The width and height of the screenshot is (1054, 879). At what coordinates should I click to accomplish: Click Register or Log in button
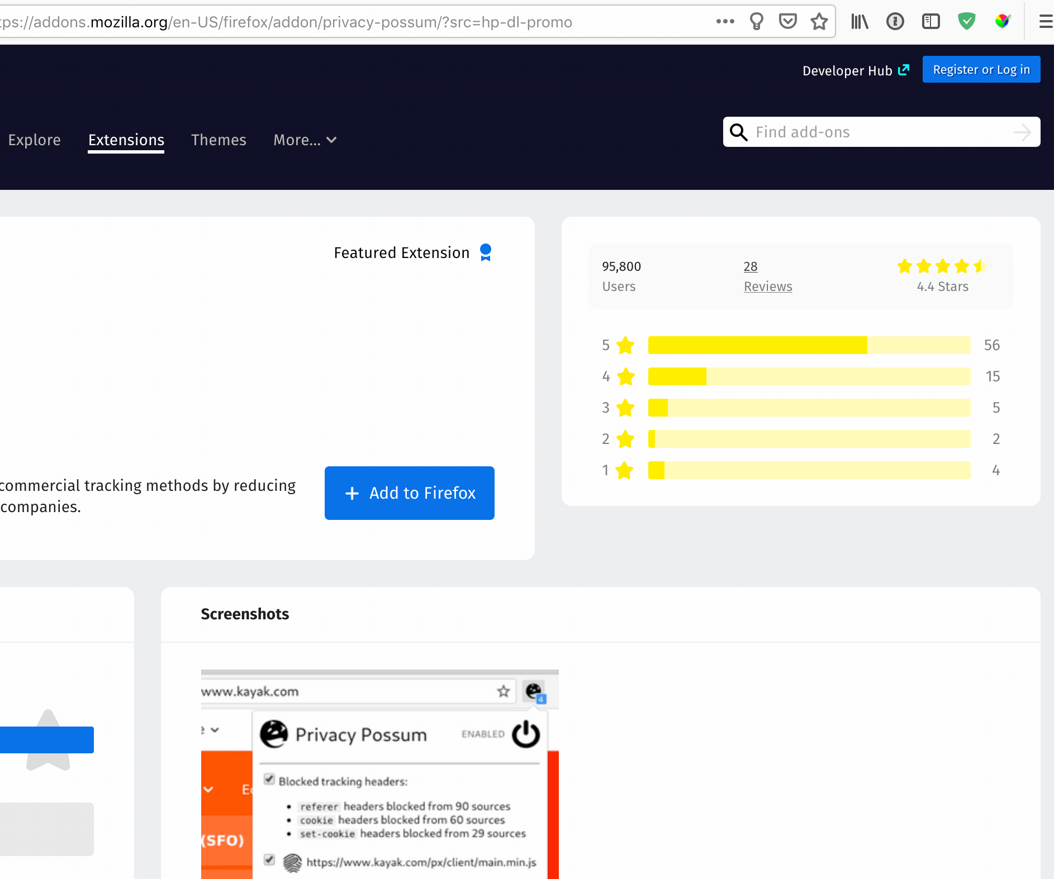(x=981, y=69)
